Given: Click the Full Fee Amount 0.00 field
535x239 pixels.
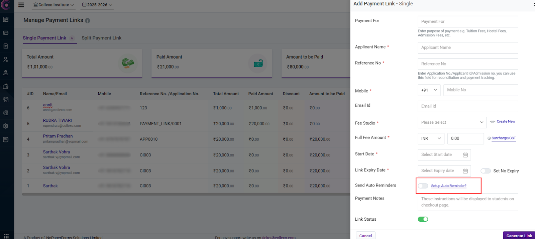Looking at the screenshot, I should [465, 138].
